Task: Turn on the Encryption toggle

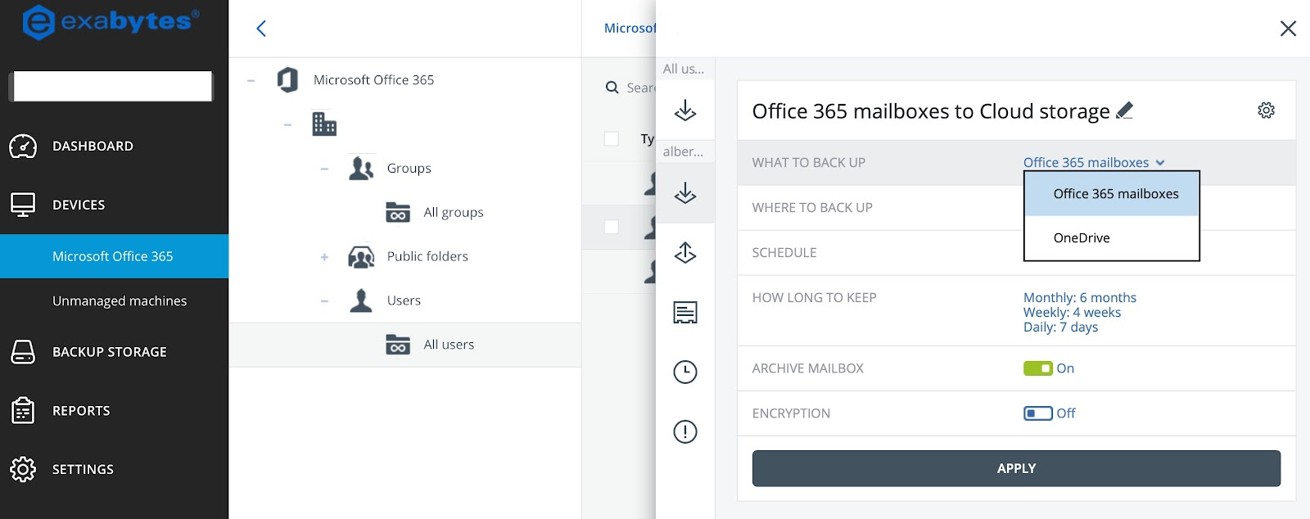Action: point(1038,413)
